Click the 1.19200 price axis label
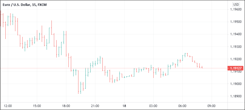The width and height of the screenshot is (245, 110). pos(236,59)
